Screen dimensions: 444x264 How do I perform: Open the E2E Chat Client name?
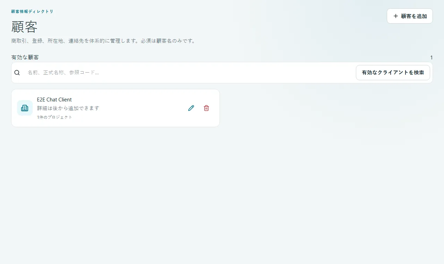pos(54,100)
